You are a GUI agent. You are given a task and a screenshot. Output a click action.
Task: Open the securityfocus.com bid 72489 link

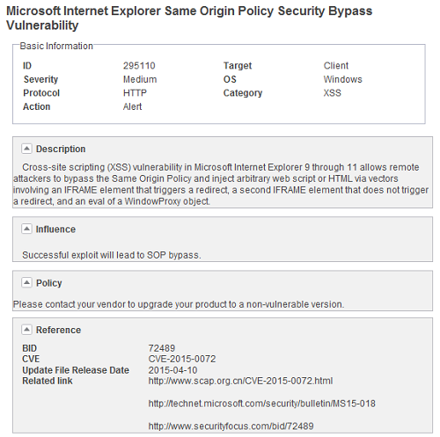point(231,426)
